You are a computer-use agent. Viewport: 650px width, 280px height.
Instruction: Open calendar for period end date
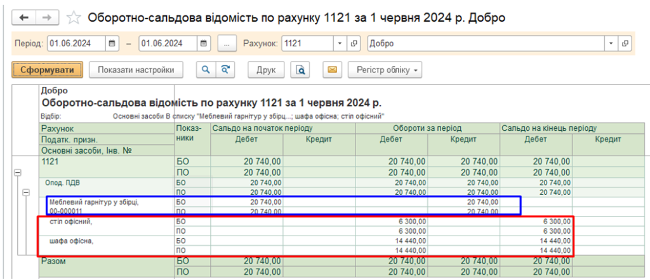tap(204, 44)
